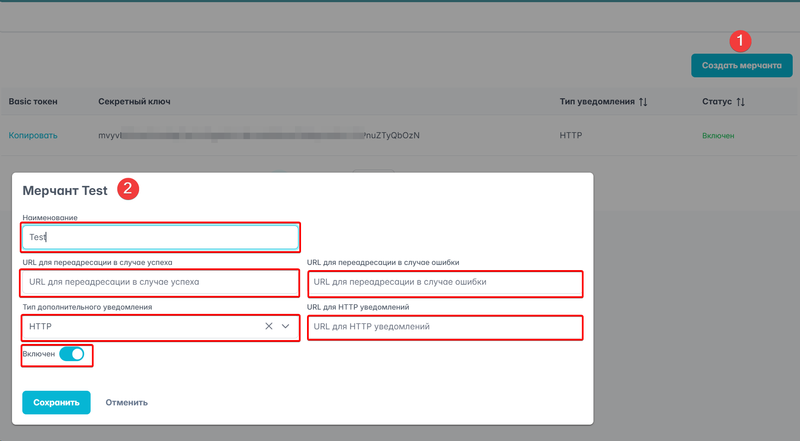Select the URL для HTTP уведомлений field
The height and width of the screenshot is (441, 800).
pos(445,327)
